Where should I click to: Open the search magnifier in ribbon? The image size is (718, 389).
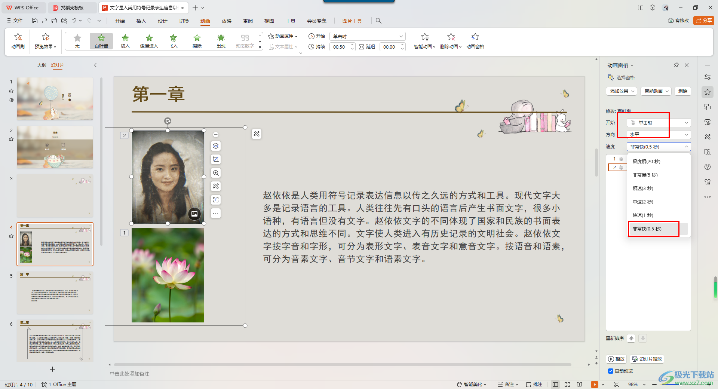(x=378, y=21)
